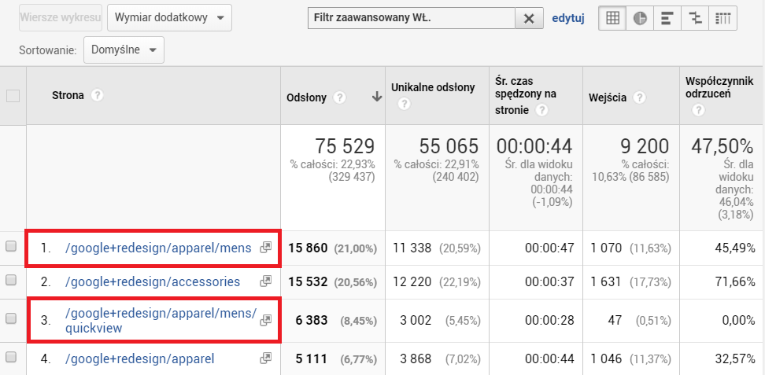765x375 pixels.
Task: Click the Wiersze wykresu button
Action: point(61,17)
